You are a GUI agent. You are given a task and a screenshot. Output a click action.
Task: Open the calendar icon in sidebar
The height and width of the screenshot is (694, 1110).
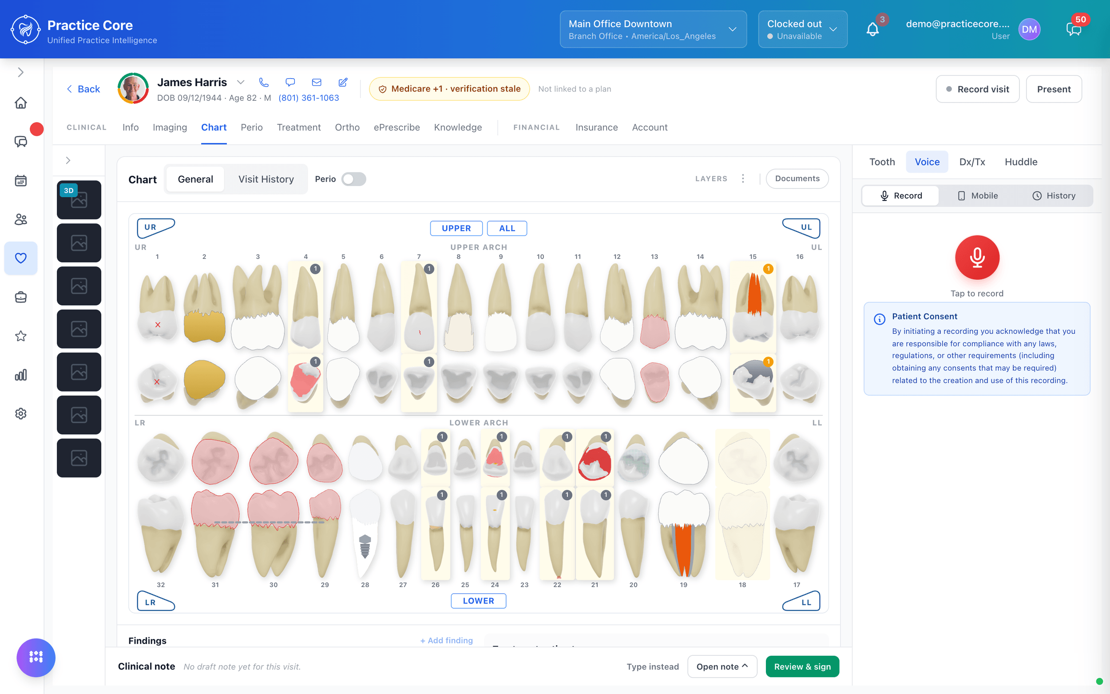pyautogui.click(x=21, y=180)
